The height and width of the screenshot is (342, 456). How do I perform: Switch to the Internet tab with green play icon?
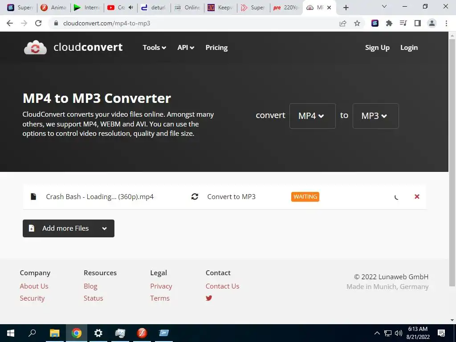(x=87, y=8)
